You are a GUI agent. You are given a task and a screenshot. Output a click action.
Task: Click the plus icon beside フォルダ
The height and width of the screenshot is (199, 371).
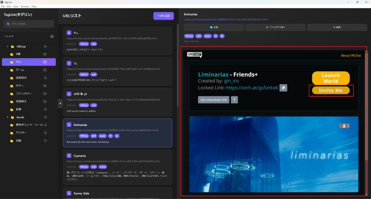tap(52, 37)
